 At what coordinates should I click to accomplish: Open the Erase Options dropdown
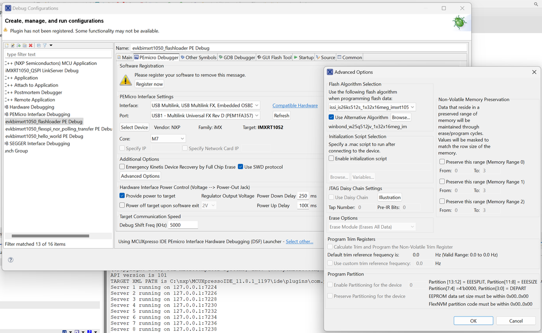pos(372,227)
